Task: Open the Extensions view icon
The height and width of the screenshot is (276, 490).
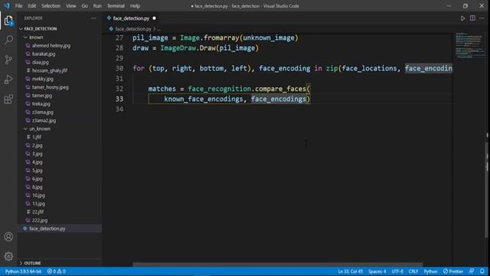Action: (8, 99)
